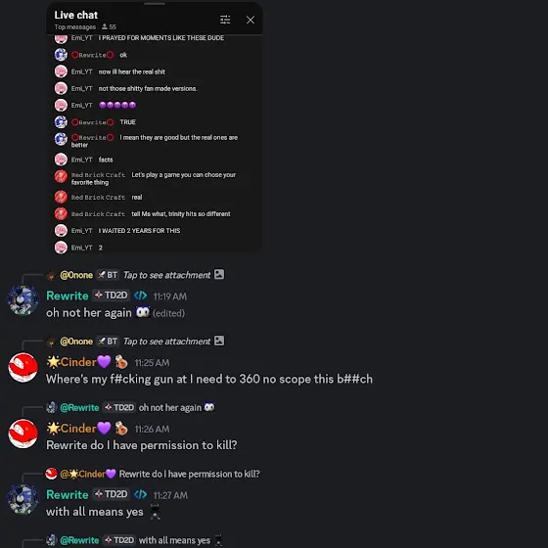Click the emoji in 'oh not her again' message
The width and height of the screenshot is (548, 548).
click(x=143, y=312)
